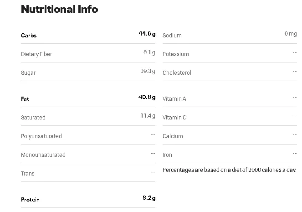Select the Fat row label

[x=25, y=99]
